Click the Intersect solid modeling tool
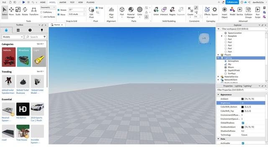Screen dimensions: 268x150 point(164,11)
